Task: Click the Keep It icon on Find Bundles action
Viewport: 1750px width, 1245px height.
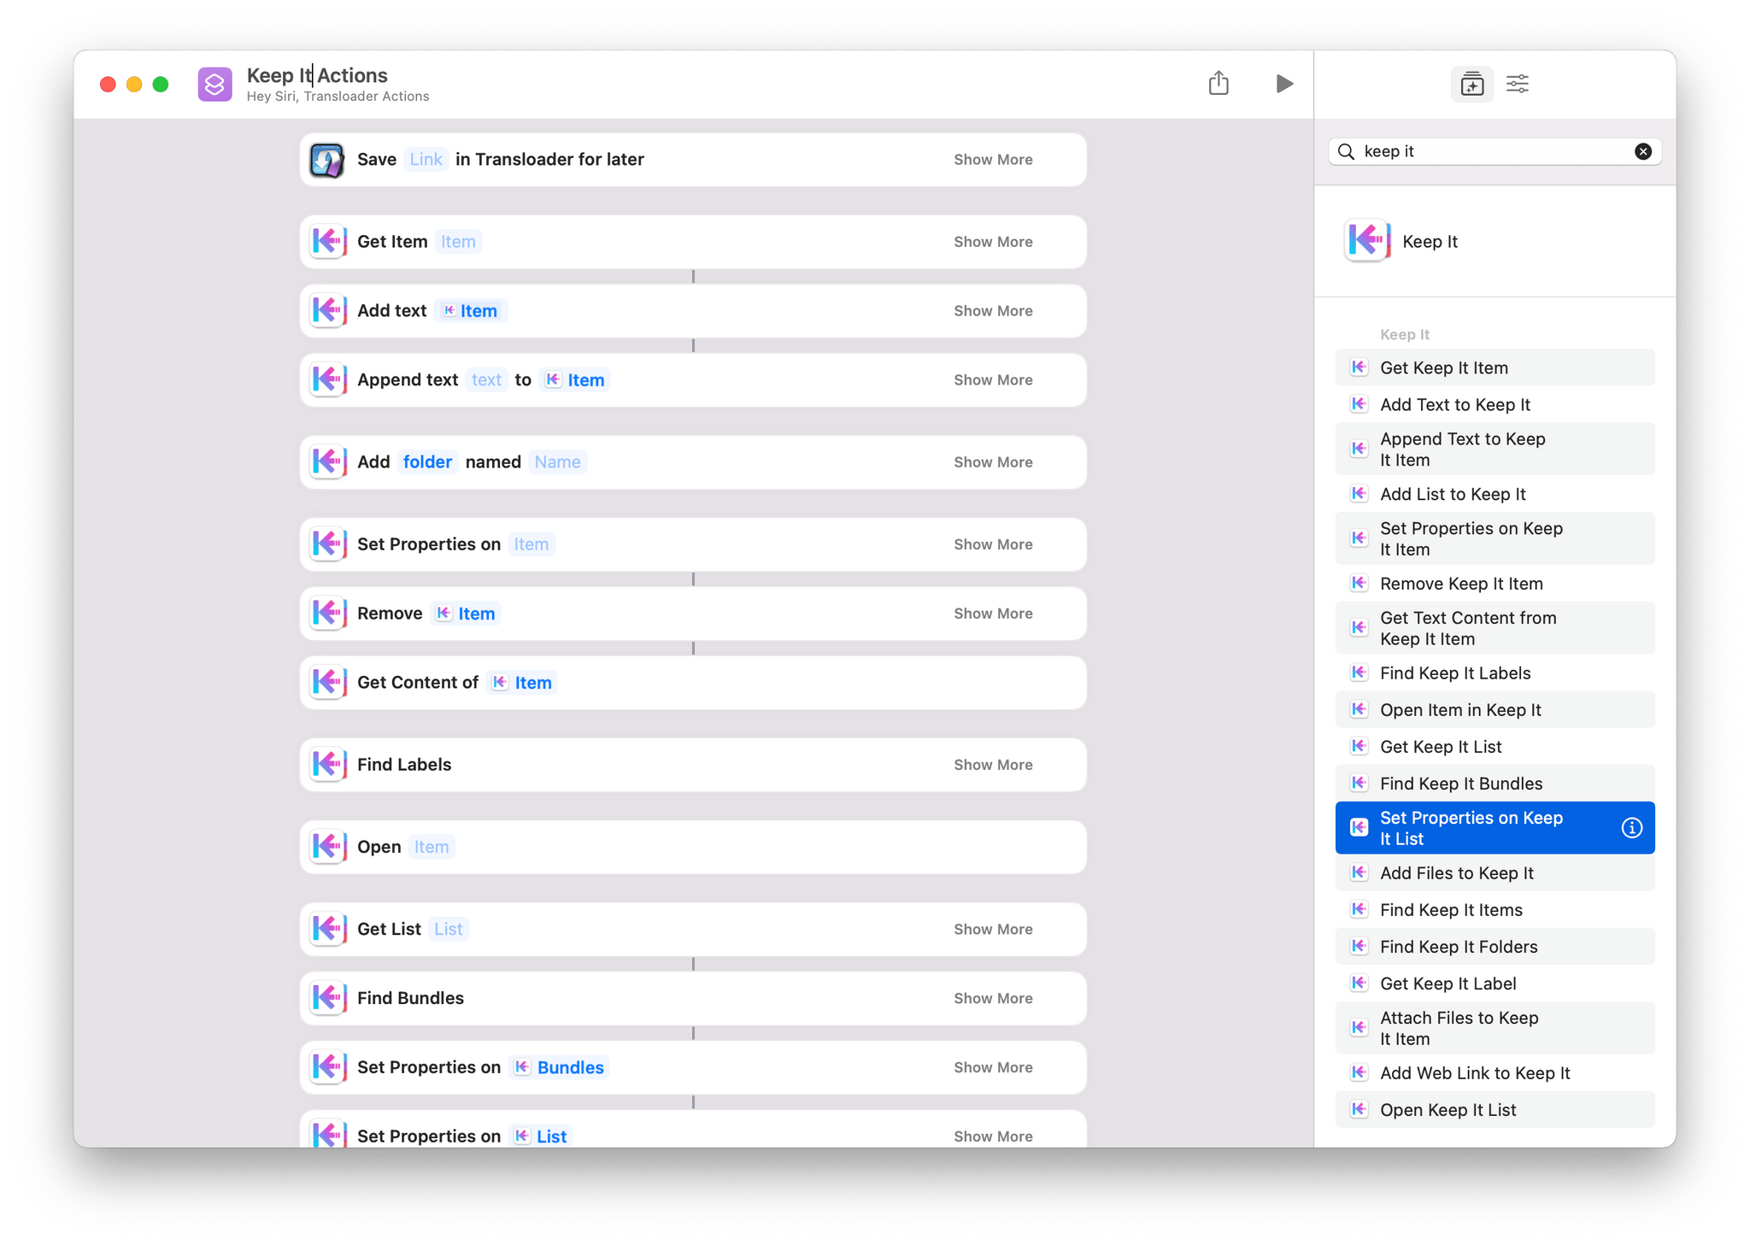Action: pos(327,998)
